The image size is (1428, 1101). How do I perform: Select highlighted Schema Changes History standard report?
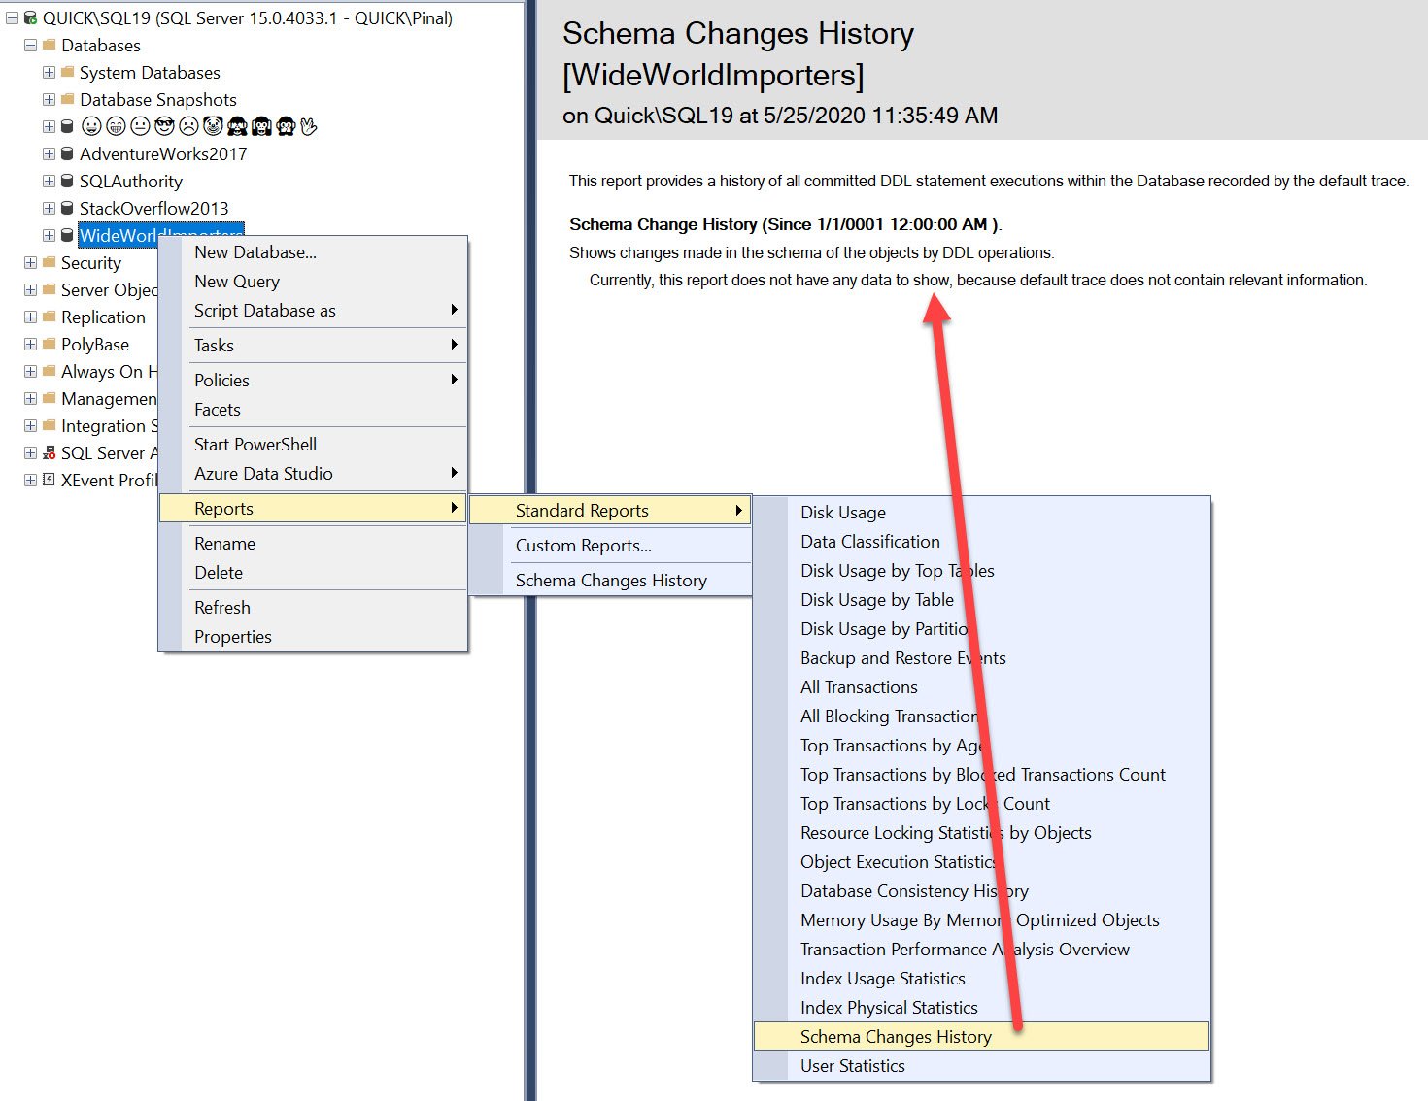point(981,1037)
